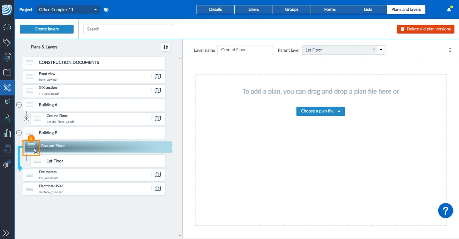The height and width of the screenshot is (239, 459).
Task: Switch to the Forms tab
Action: tap(330, 9)
